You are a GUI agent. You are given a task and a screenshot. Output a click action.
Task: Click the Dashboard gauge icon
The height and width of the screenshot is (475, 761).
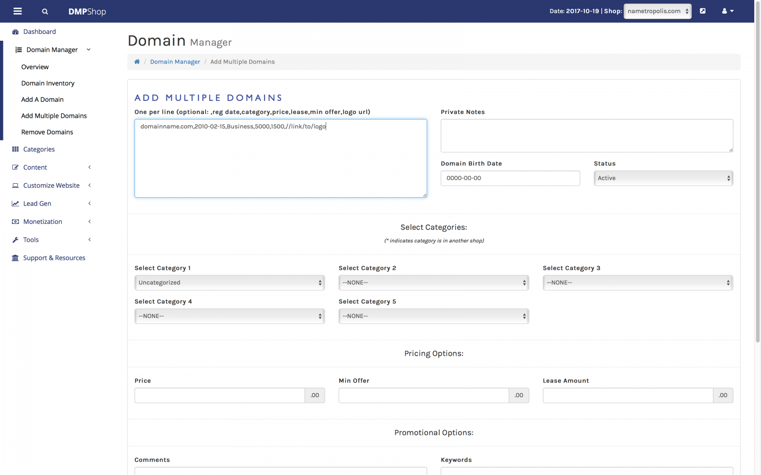(16, 32)
